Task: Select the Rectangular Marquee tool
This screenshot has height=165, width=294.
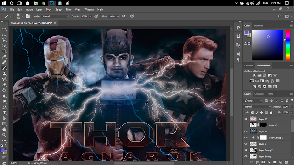Action: [x=4, y=34]
